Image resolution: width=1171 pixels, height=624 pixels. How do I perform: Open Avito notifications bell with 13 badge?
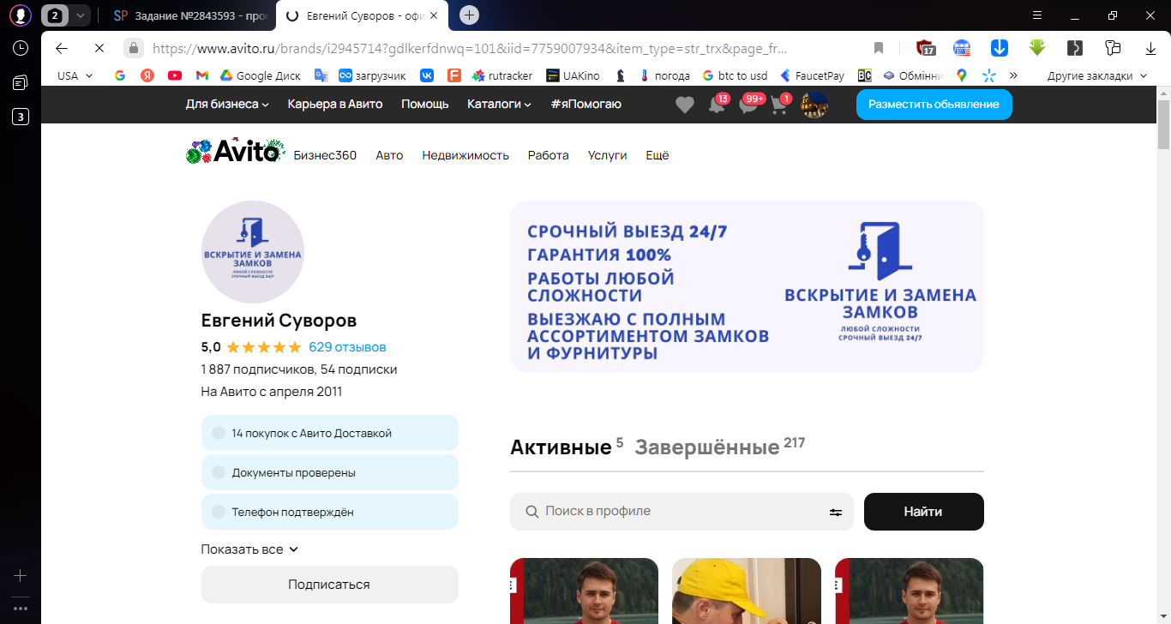718,105
